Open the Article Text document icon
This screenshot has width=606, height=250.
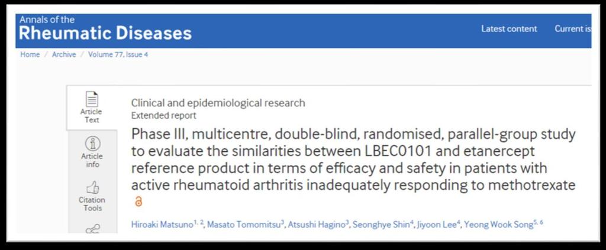(92, 99)
